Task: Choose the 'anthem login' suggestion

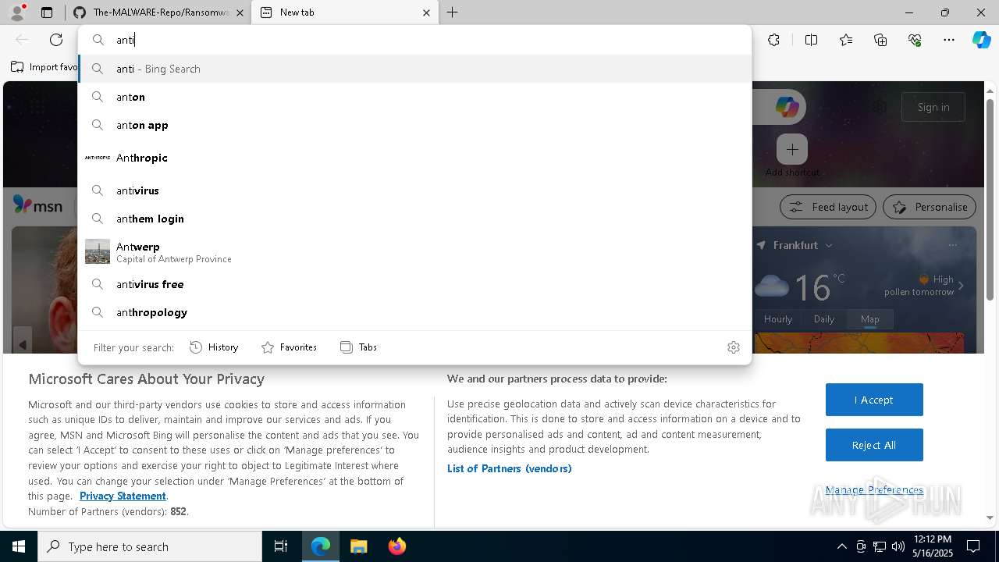Action: click(414, 219)
